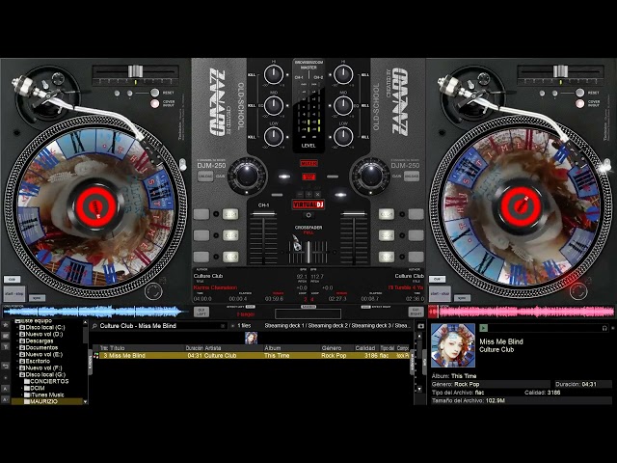This screenshot has height=463, width=617.
Task: Select the Miss Me Blind track row
Action: pos(255,356)
